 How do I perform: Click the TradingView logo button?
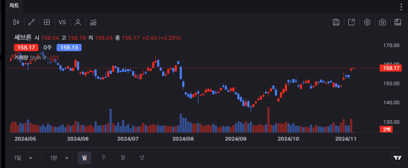397,158
